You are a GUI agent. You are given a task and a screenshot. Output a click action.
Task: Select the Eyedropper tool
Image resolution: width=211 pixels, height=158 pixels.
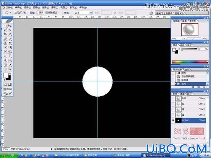pyautogui.click(x=10, y=65)
